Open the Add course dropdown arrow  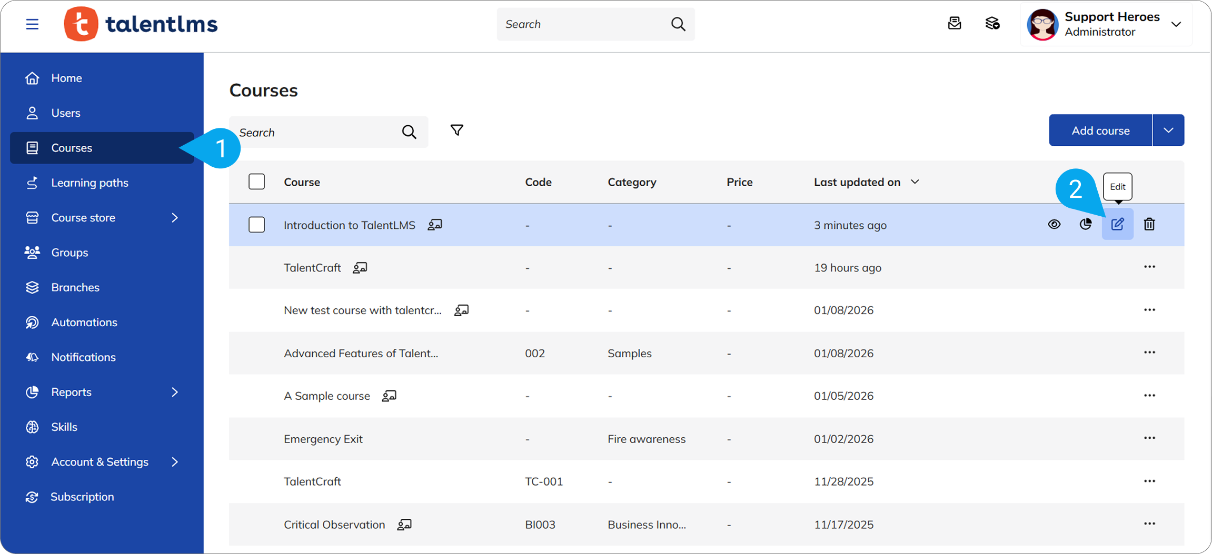click(1168, 130)
